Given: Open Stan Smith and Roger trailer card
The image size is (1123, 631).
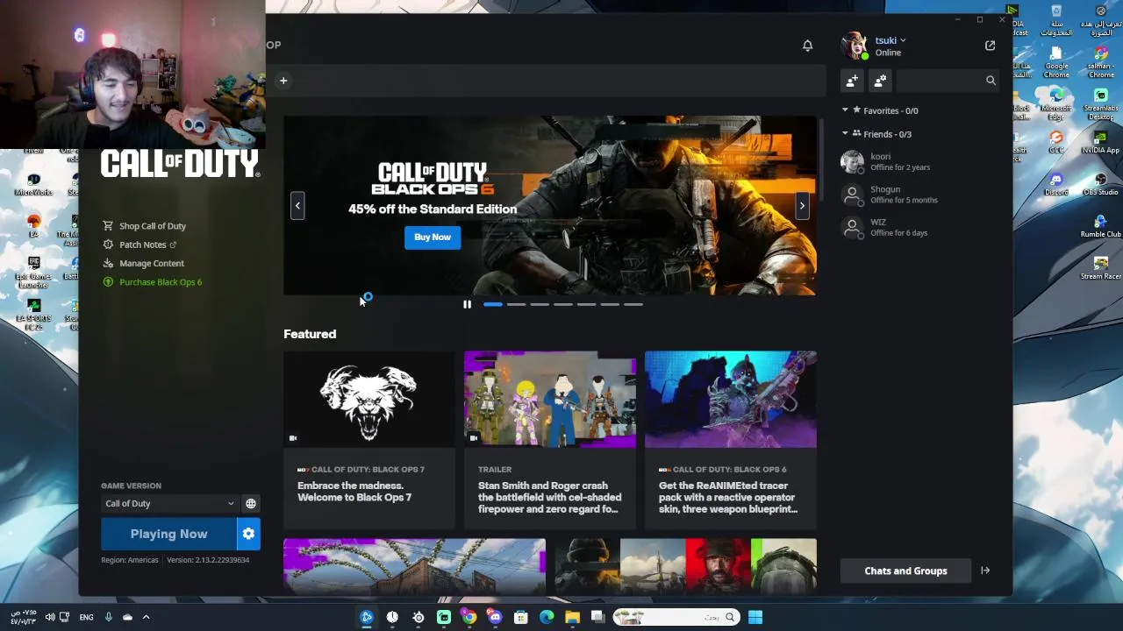Looking at the screenshot, I should click(550, 440).
